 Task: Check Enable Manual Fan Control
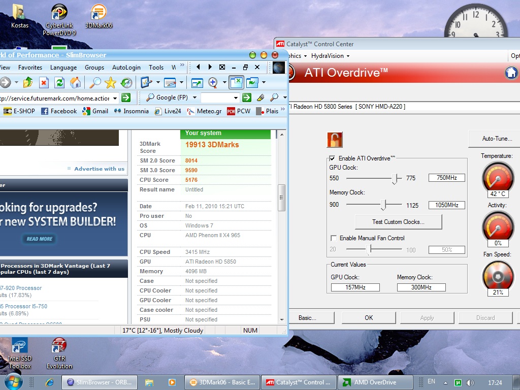(334, 238)
